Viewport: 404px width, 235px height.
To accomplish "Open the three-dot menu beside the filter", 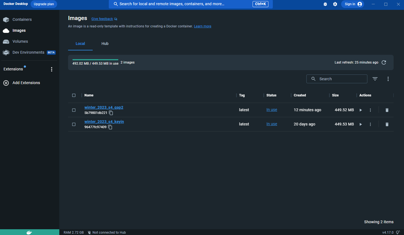I will click(388, 79).
